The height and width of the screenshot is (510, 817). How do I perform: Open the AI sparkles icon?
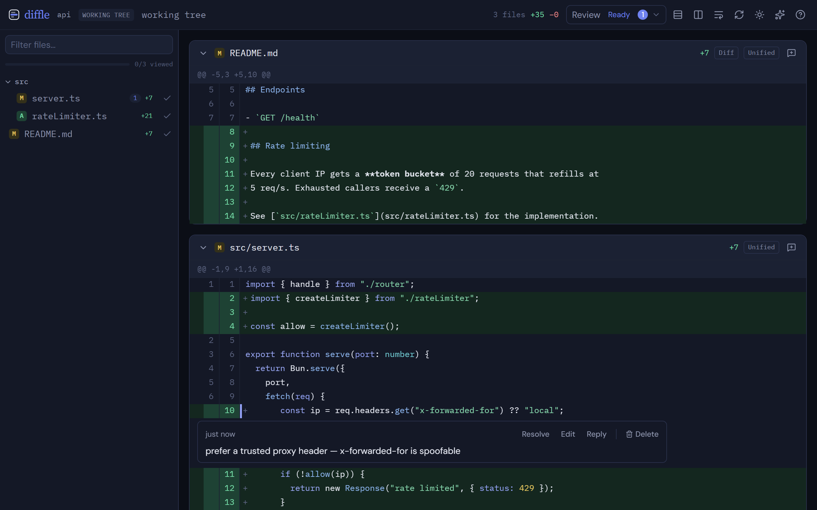(x=780, y=15)
